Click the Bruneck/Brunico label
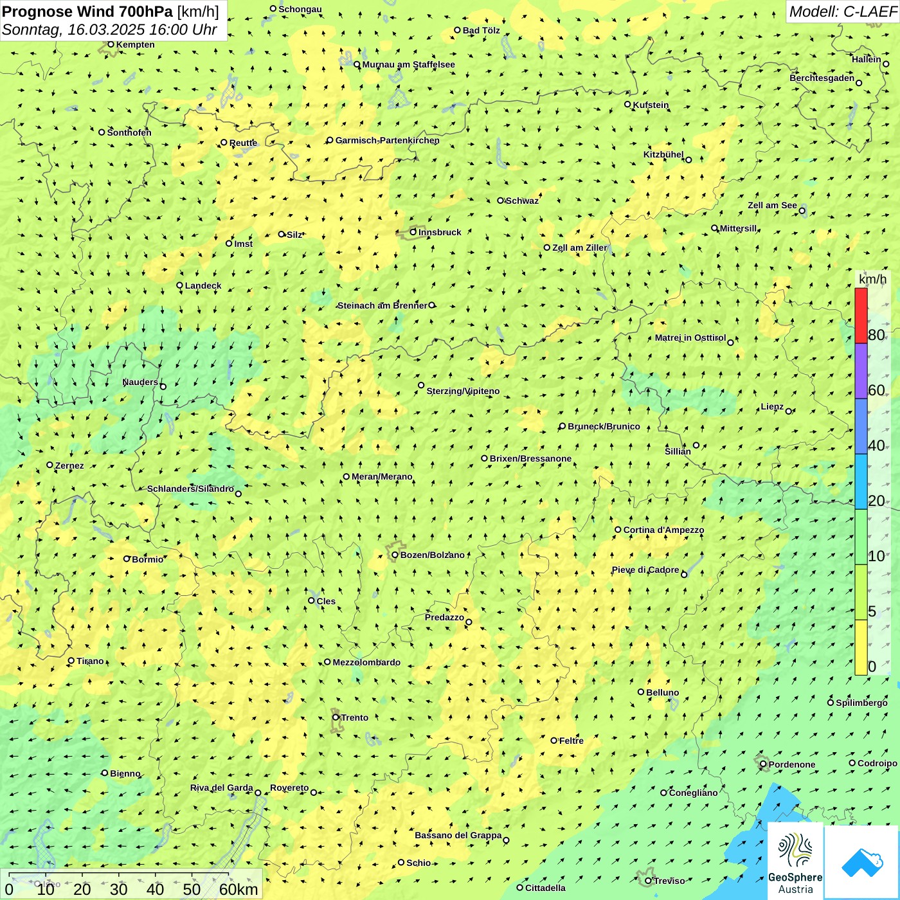The width and height of the screenshot is (900, 900). 604,426
